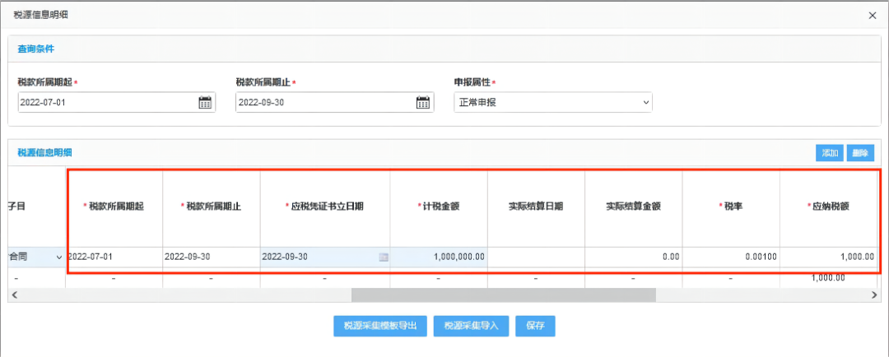Click the 删除 button
The image size is (889, 357).
click(x=860, y=153)
